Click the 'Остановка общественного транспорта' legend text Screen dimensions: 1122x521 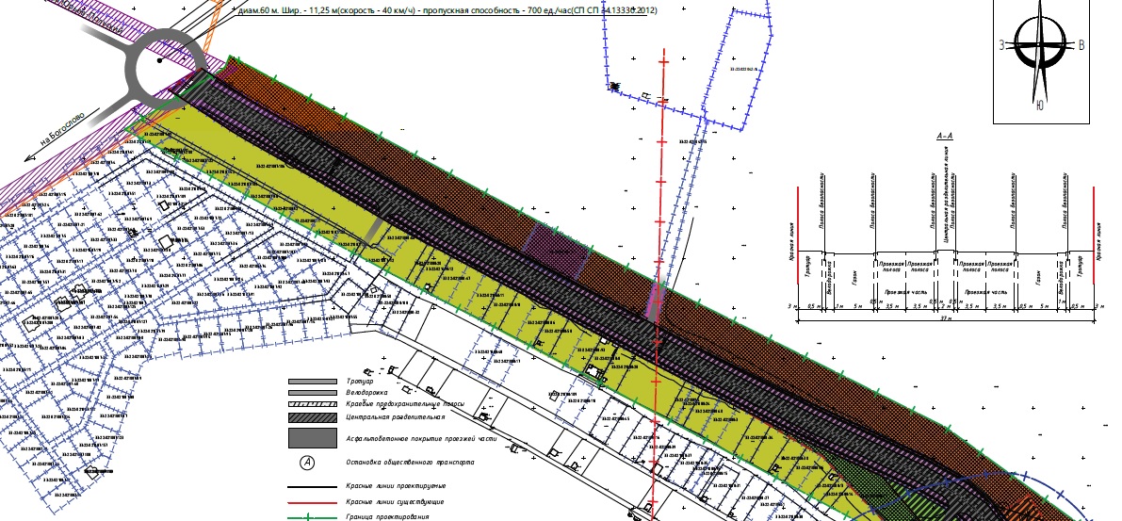(x=410, y=463)
